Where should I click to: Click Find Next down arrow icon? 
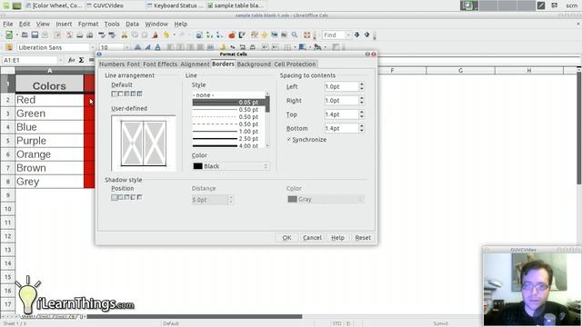(356, 35)
